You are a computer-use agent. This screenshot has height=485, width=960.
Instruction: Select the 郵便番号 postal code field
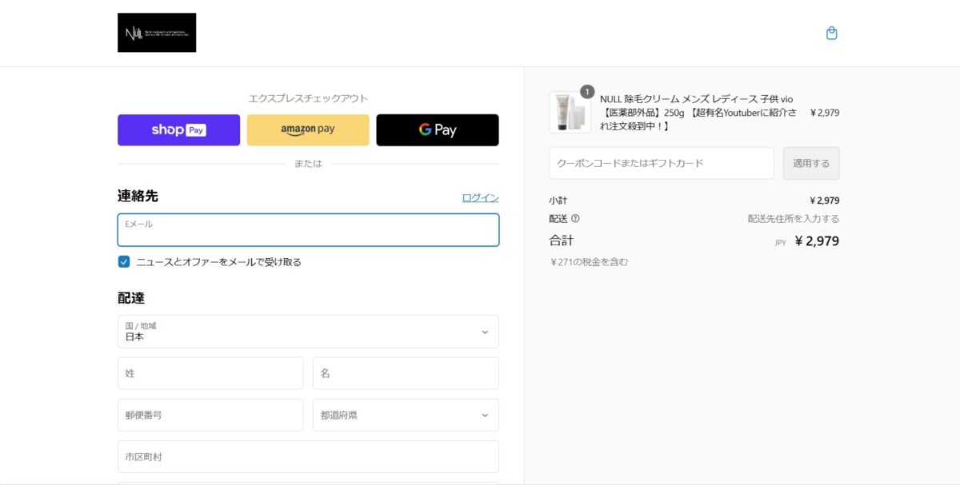tap(210, 415)
